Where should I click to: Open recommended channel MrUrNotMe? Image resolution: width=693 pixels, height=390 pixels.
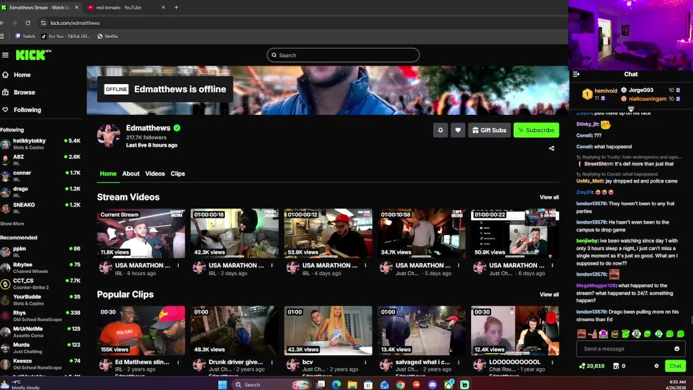[41, 331]
